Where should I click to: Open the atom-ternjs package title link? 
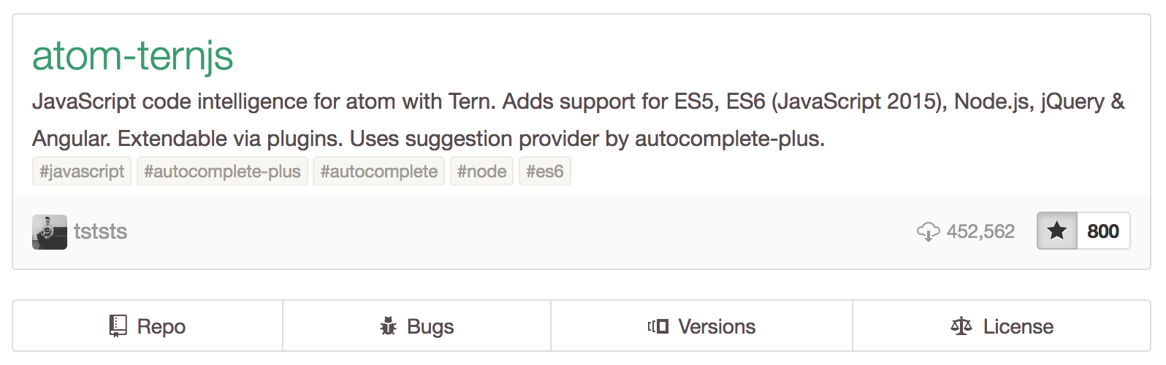tap(132, 56)
